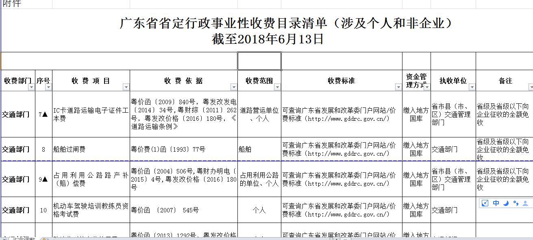The image size is (533, 240).
Task: Click the moon icon on the IME toolbar
Action: [x=506, y=204]
